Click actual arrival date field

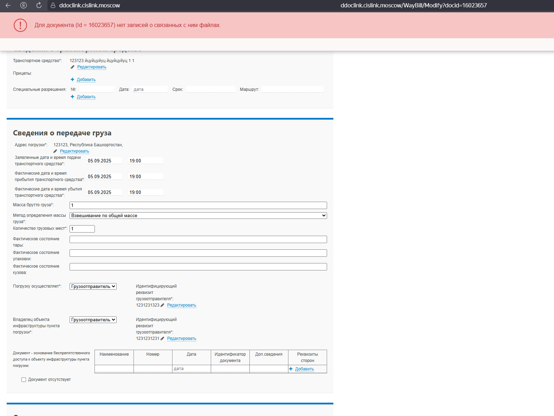pyautogui.click(x=104, y=176)
